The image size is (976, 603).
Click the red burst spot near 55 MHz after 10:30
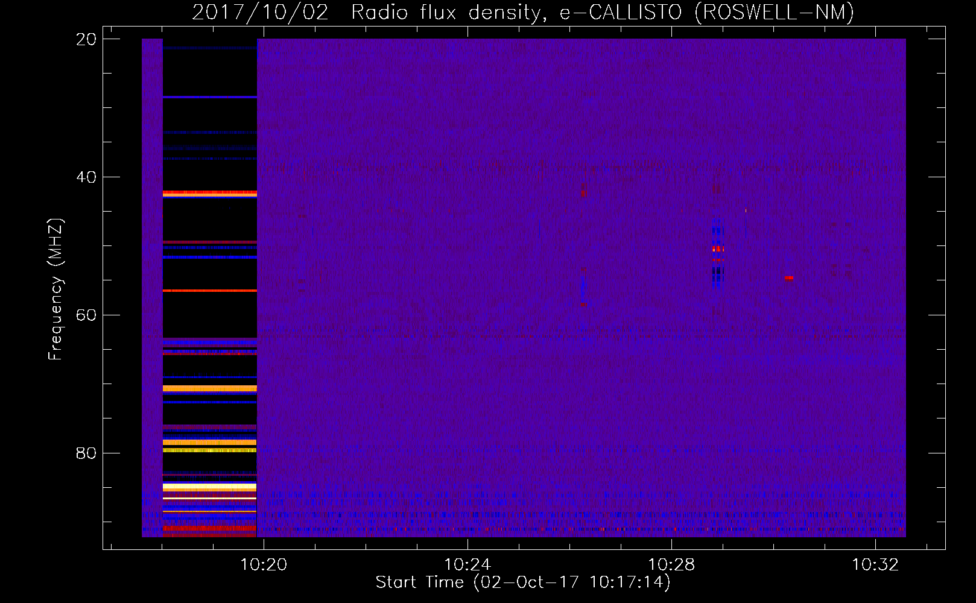click(789, 278)
